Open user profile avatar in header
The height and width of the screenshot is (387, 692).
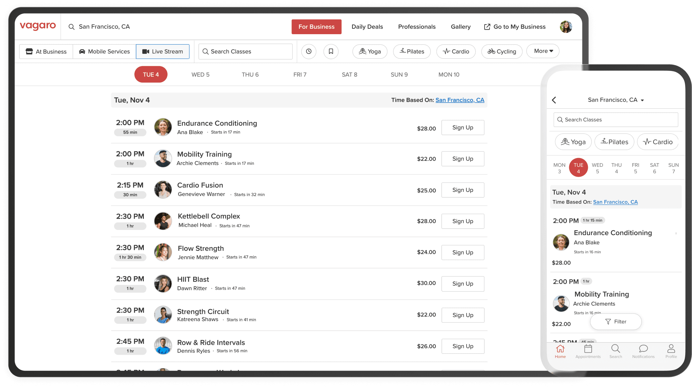coord(566,27)
